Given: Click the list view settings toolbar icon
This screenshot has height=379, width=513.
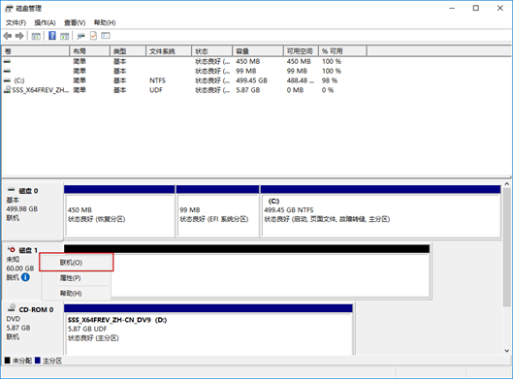Looking at the screenshot, I should point(106,36).
